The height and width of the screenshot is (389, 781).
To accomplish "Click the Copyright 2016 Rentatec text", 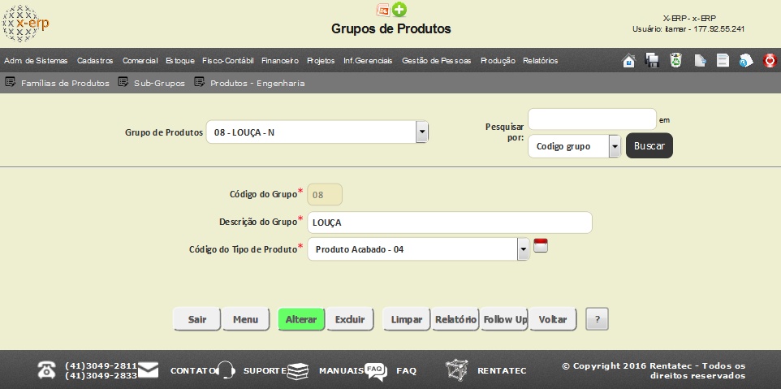I will pos(654,370).
